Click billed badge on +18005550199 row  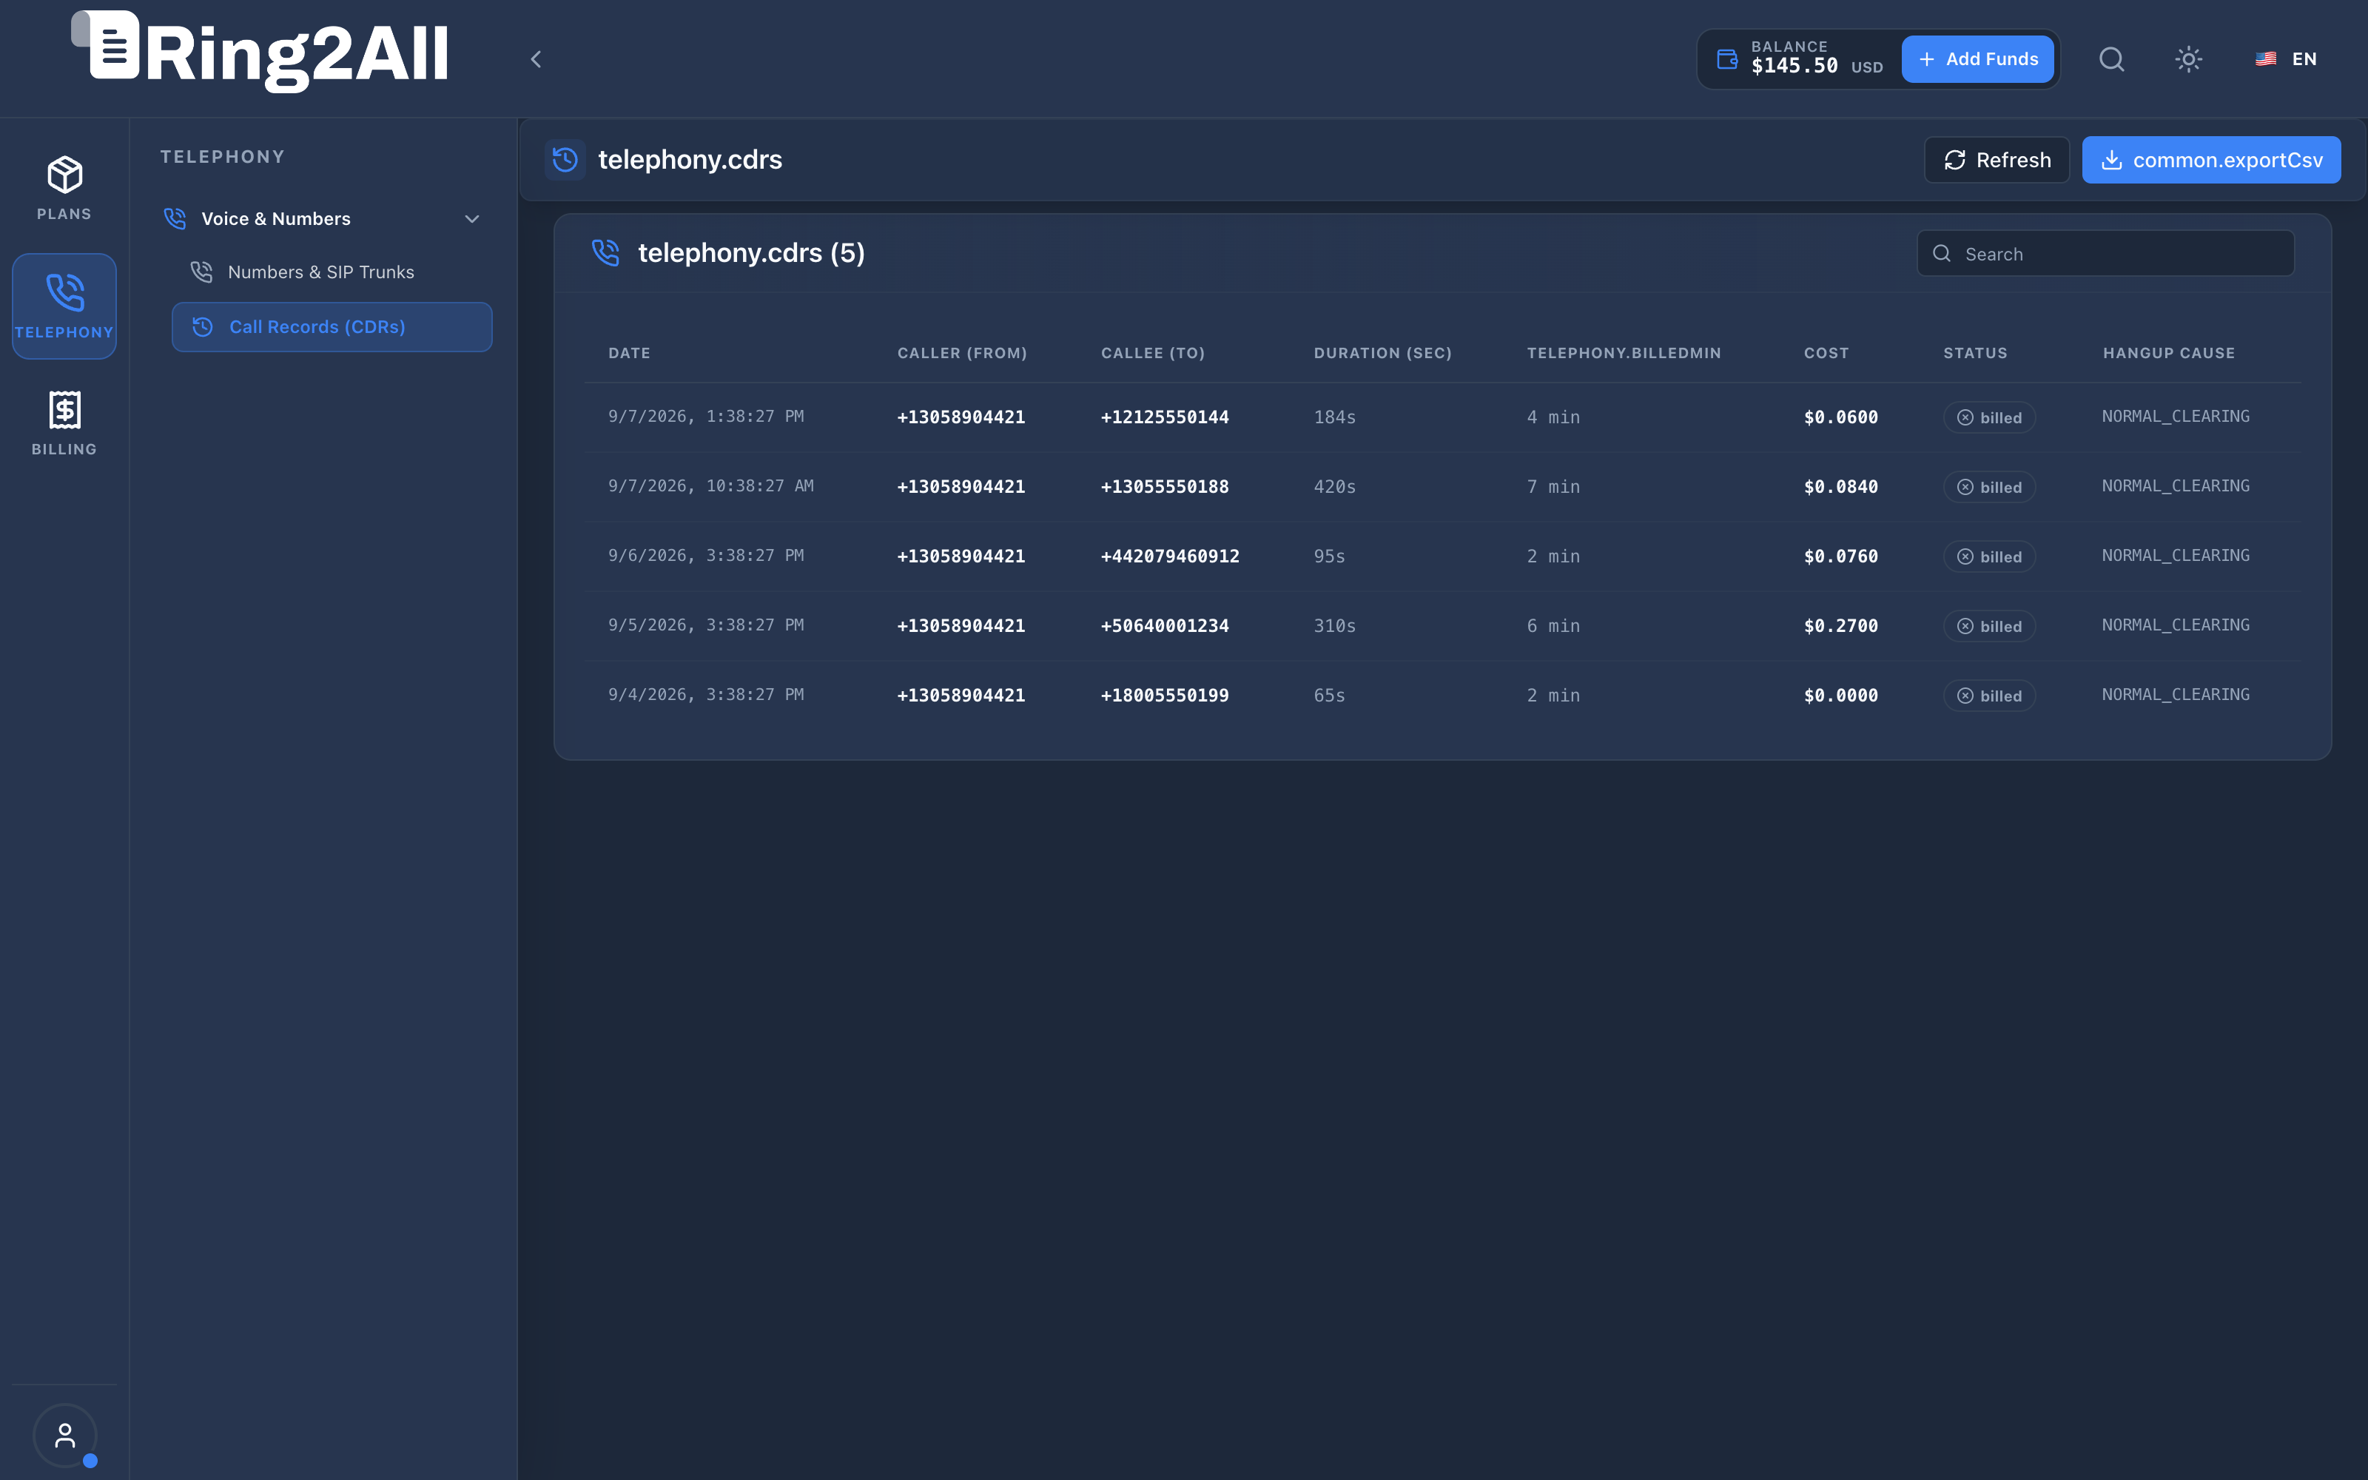(1989, 696)
